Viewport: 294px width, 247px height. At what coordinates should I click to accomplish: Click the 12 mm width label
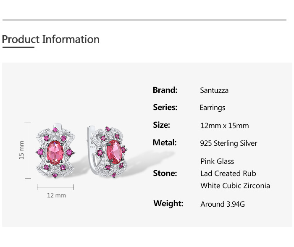coord(56,195)
